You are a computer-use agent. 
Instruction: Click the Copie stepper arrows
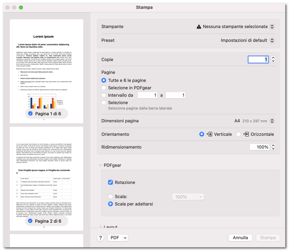[x=273, y=59]
